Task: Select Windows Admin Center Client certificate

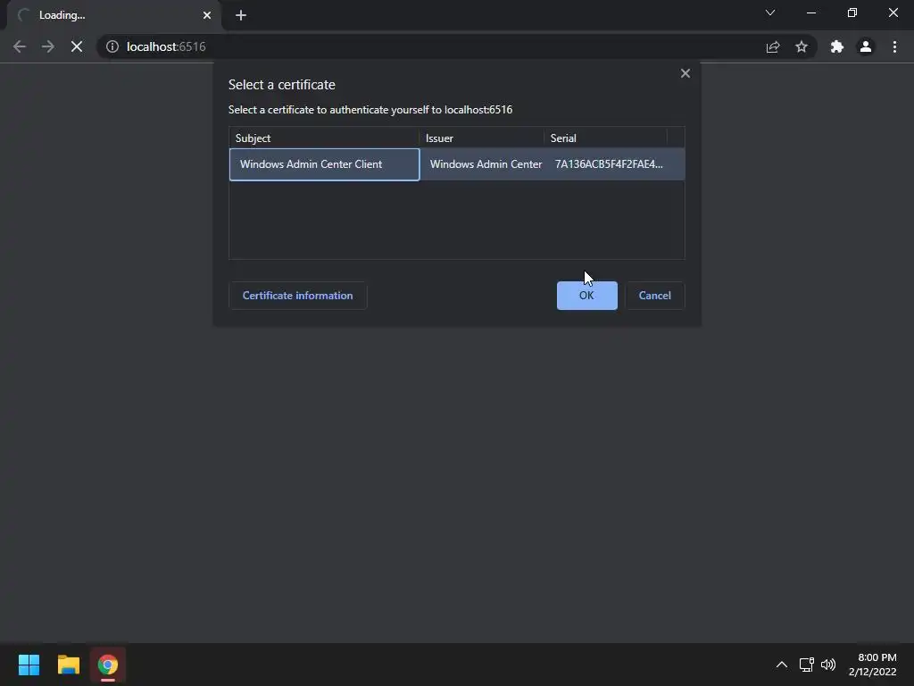Action: pyautogui.click(x=324, y=164)
